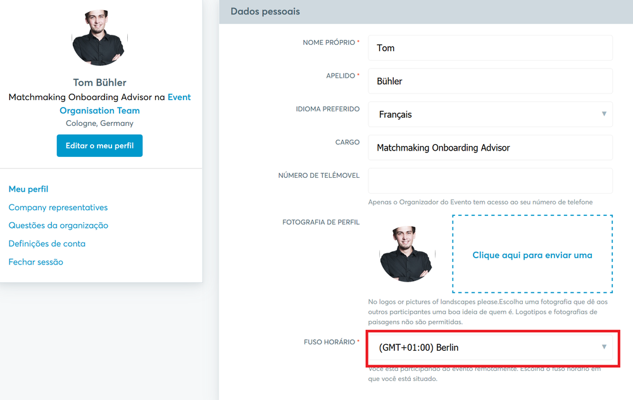Click the Editar o meu perfil button

pyautogui.click(x=100, y=146)
